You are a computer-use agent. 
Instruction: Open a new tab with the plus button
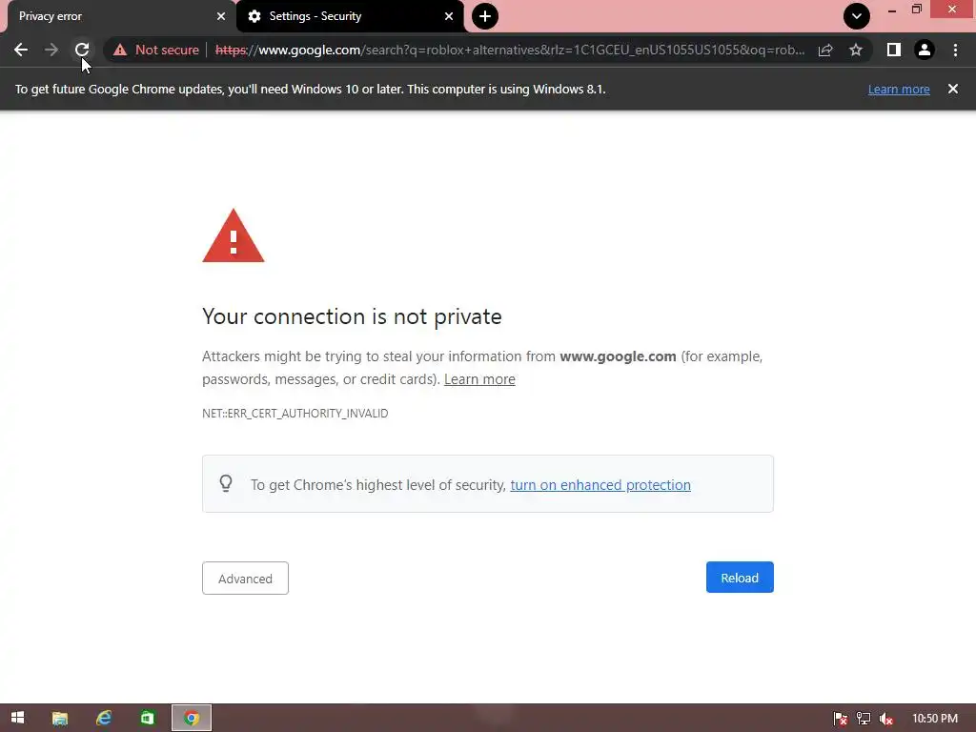pos(485,16)
